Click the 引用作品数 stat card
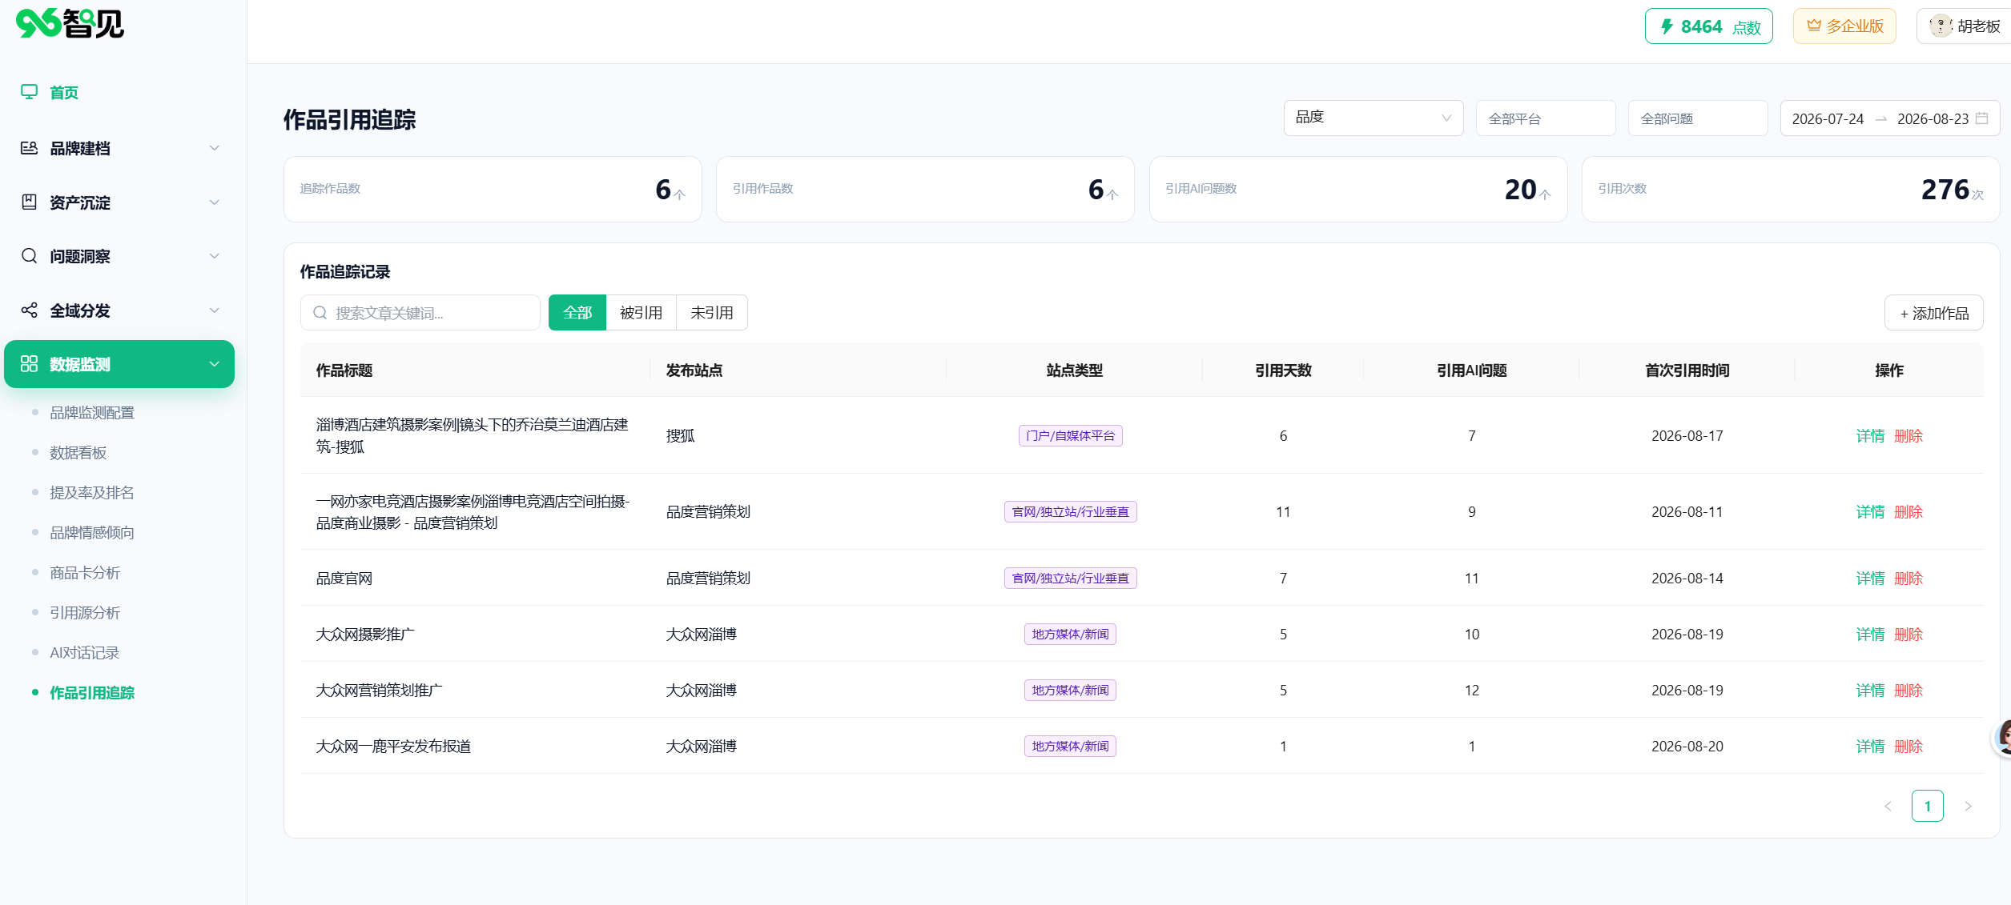The width and height of the screenshot is (2011, 905). pos(925,189)
